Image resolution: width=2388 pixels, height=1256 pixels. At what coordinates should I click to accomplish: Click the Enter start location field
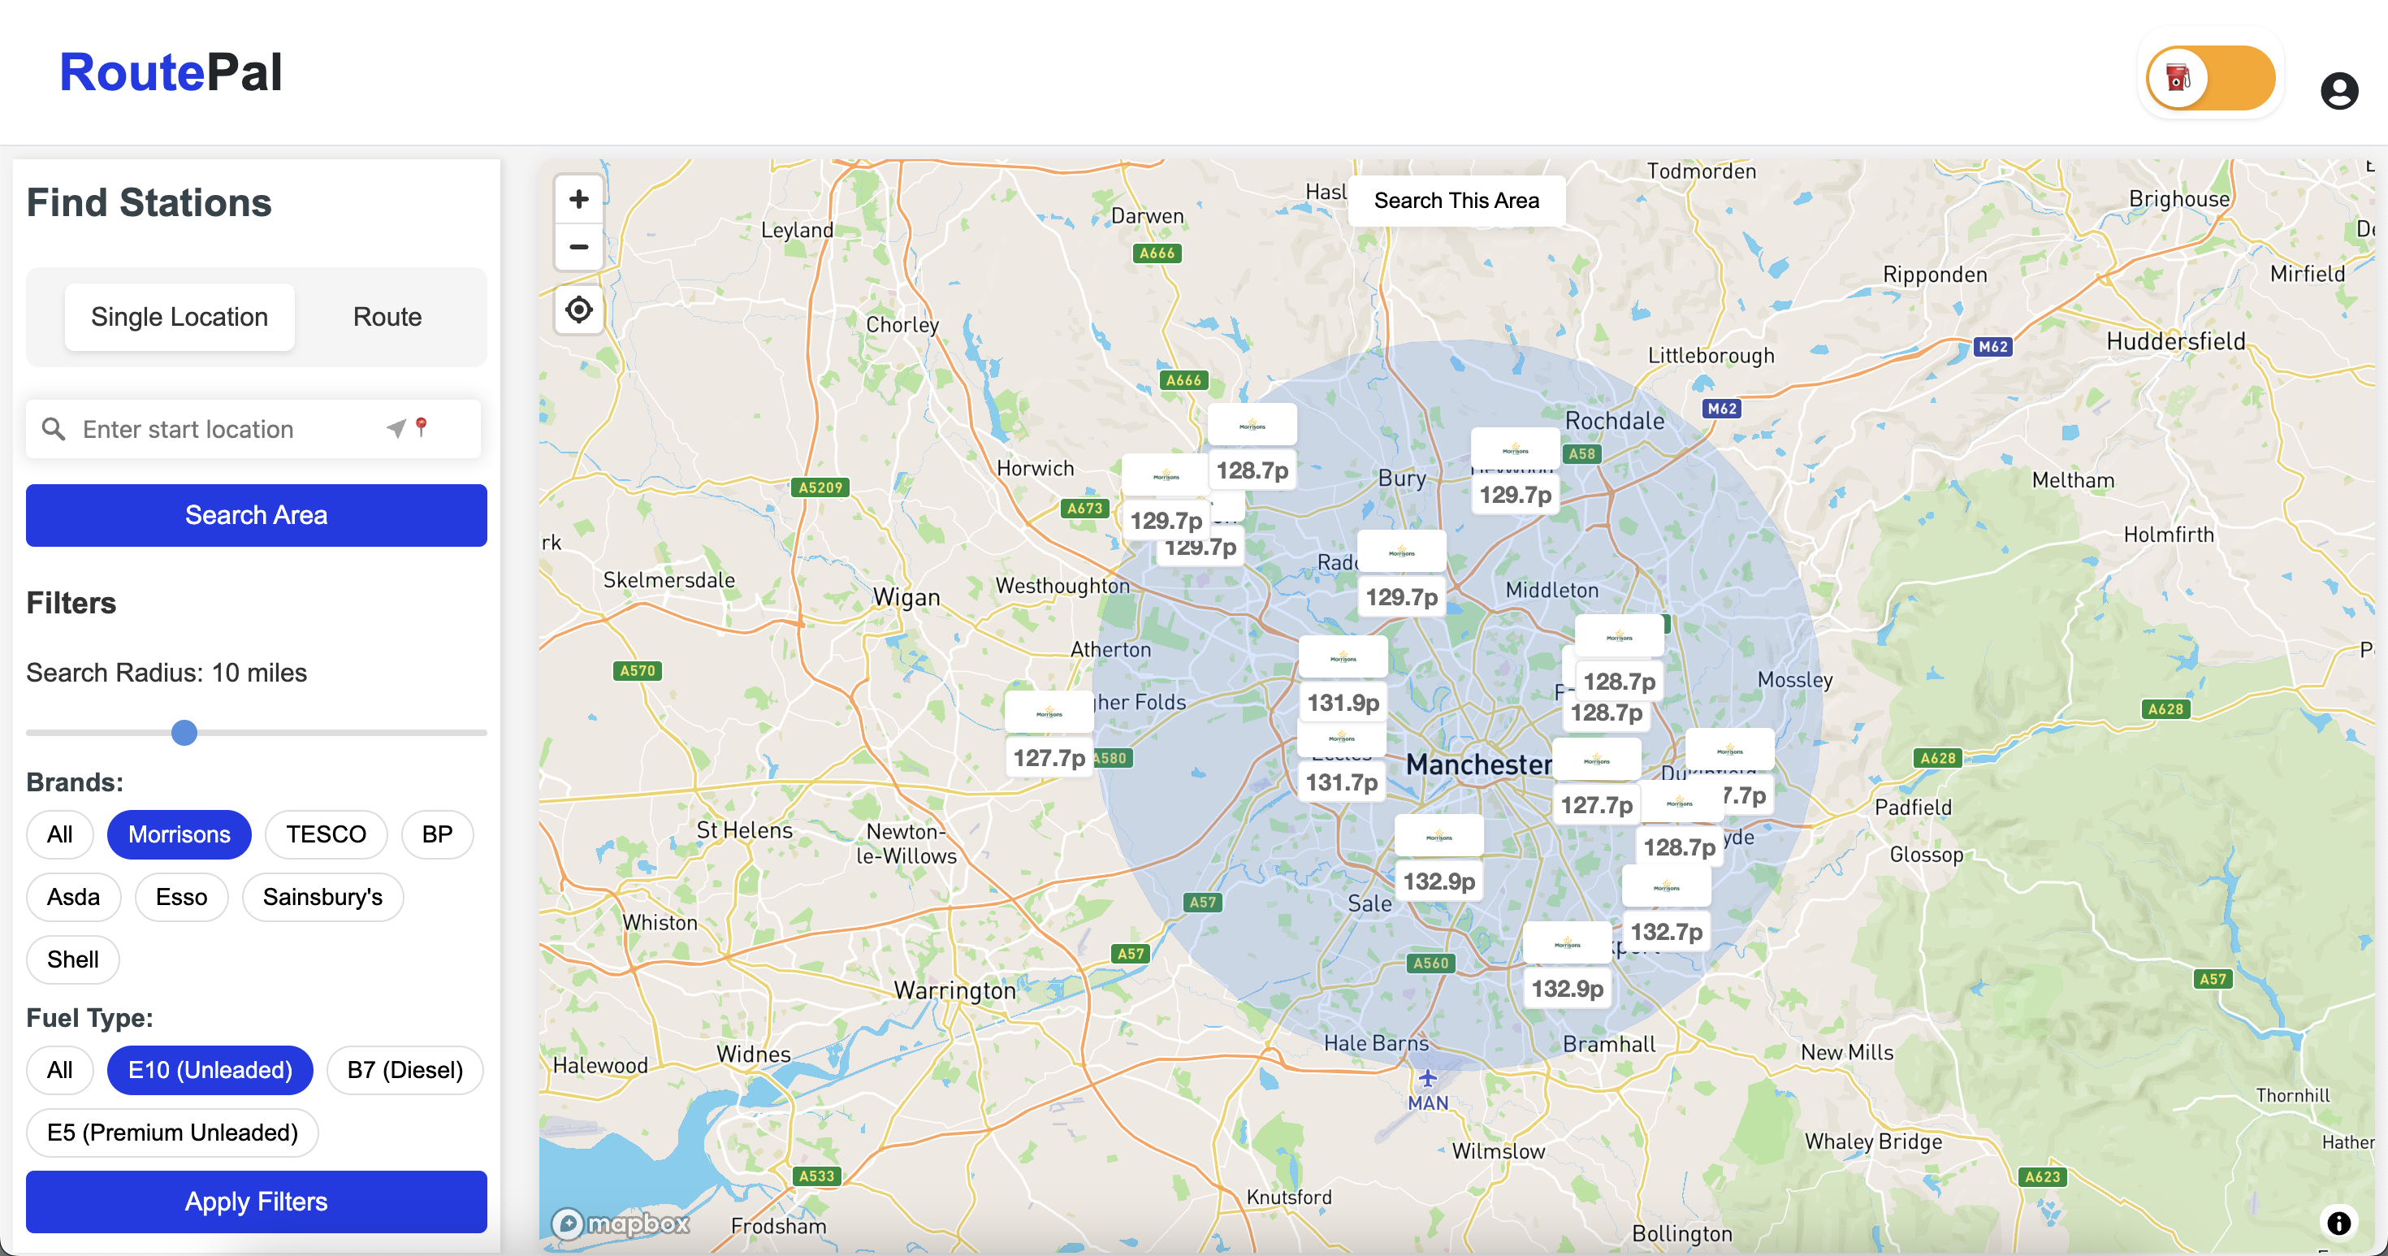point(254,429)
